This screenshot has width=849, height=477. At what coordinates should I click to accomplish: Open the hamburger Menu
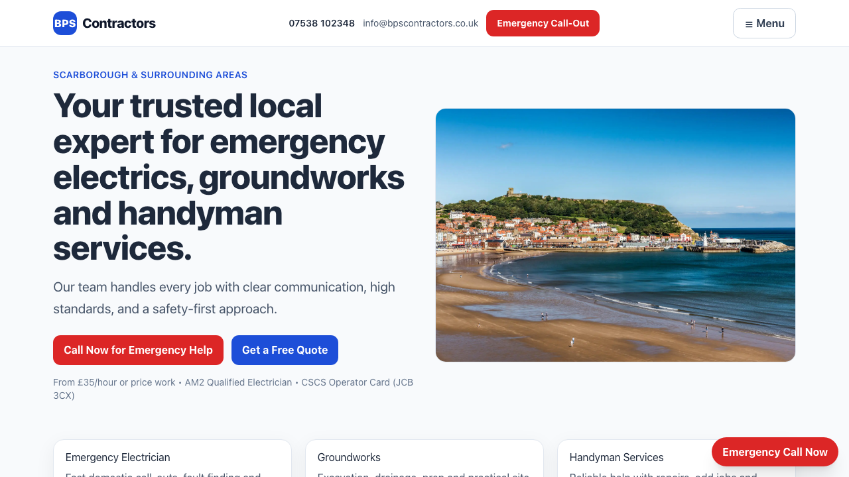(763, 23)
